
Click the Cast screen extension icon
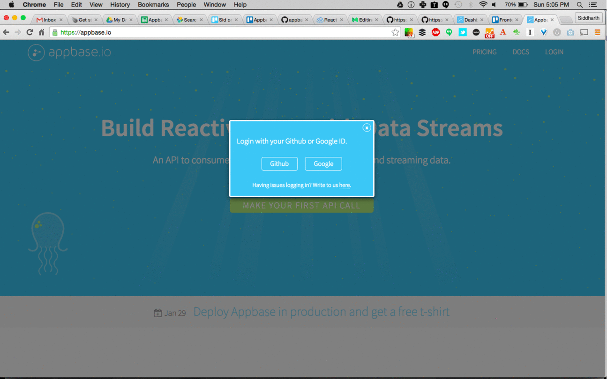[x=584, y=32]
